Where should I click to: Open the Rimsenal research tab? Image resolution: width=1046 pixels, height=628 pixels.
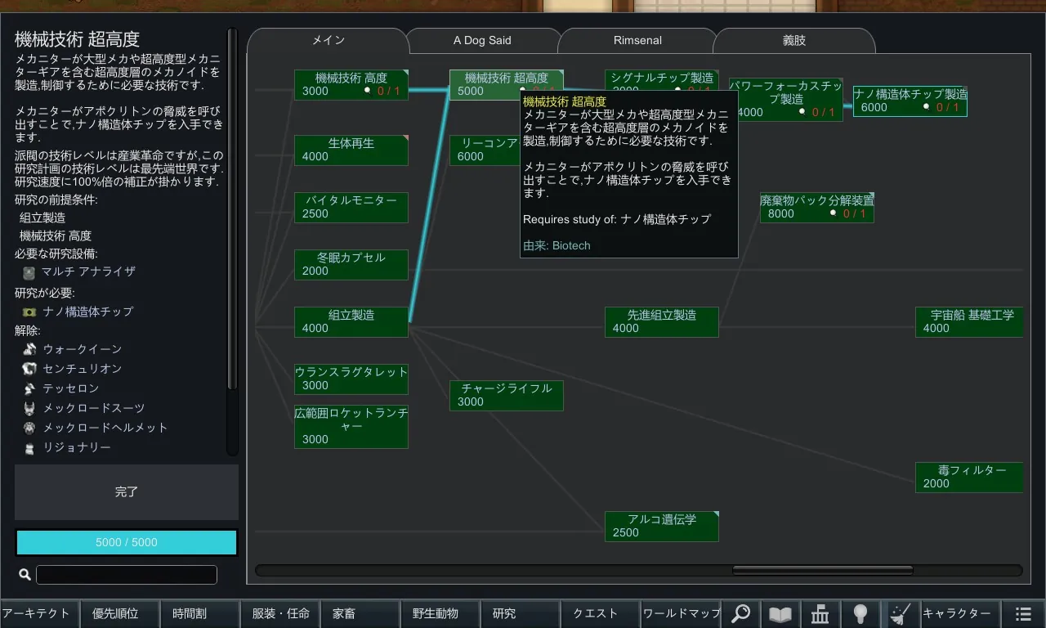pyautogui.click(x=637, y=40)
